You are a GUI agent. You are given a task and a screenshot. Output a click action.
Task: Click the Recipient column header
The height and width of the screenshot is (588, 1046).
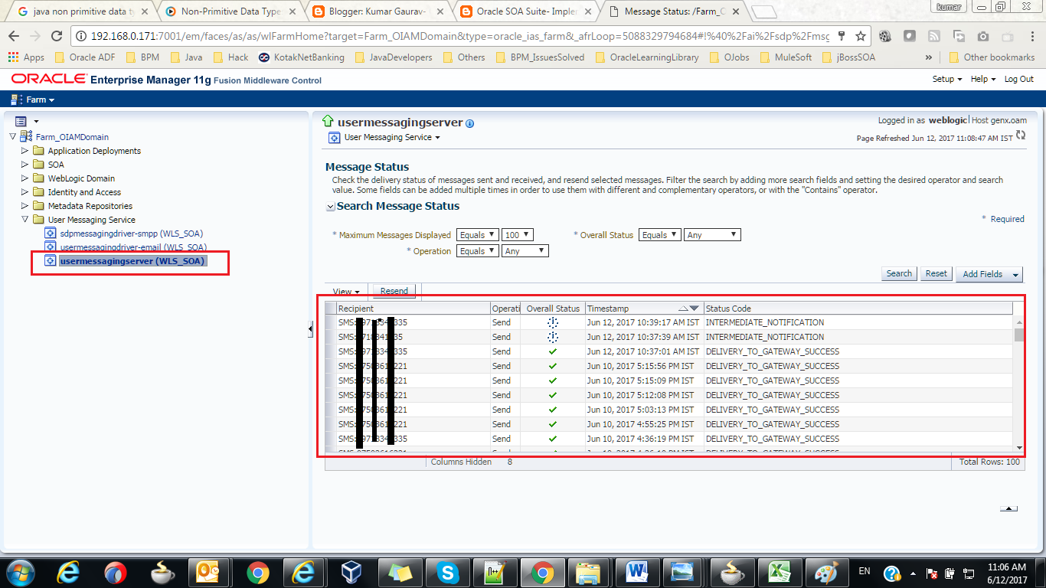coord(413,309)
